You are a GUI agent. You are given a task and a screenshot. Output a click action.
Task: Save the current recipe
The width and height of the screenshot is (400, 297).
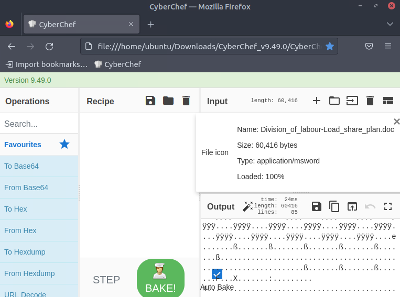150,101
